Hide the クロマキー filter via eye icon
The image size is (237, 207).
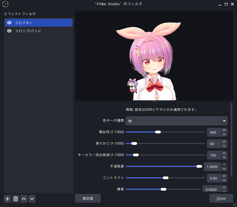point(9,23)
